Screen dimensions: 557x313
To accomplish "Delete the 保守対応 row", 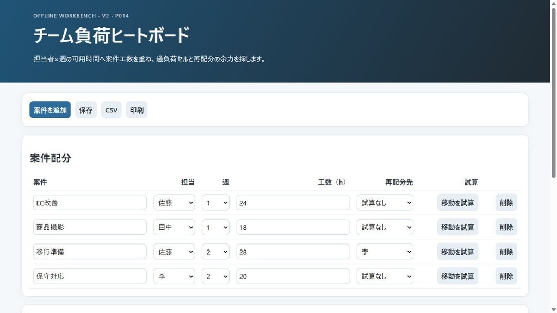I will [x=506, y=276].
